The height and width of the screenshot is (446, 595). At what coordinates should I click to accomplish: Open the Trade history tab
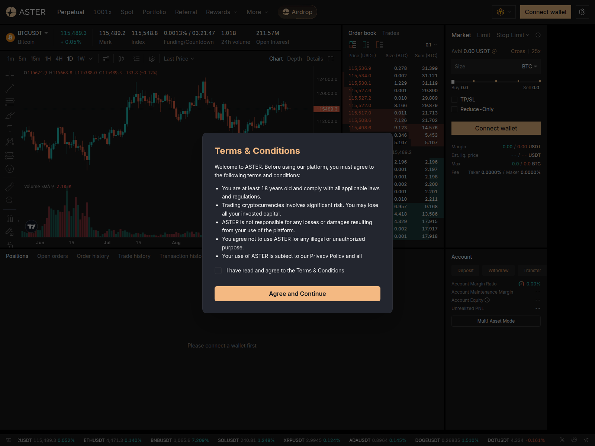(x=134, y=256)
